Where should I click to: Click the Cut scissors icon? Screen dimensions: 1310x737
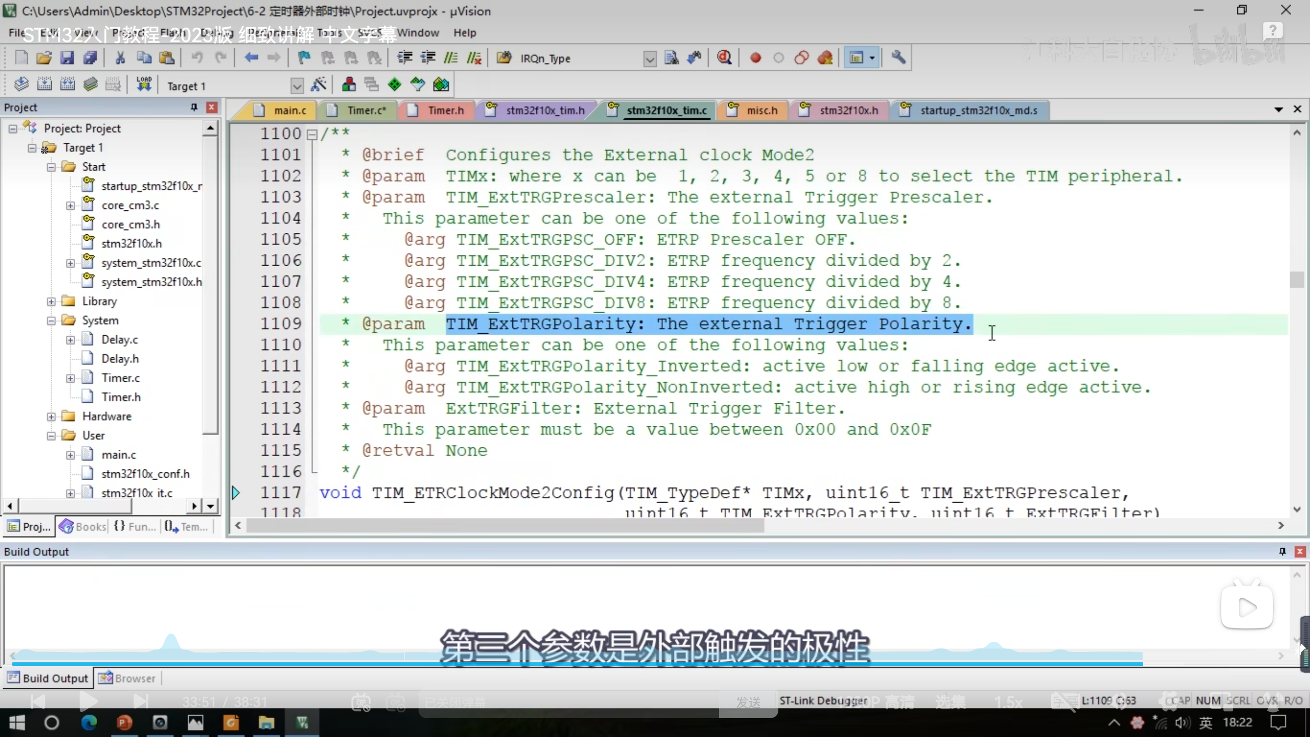120,58
